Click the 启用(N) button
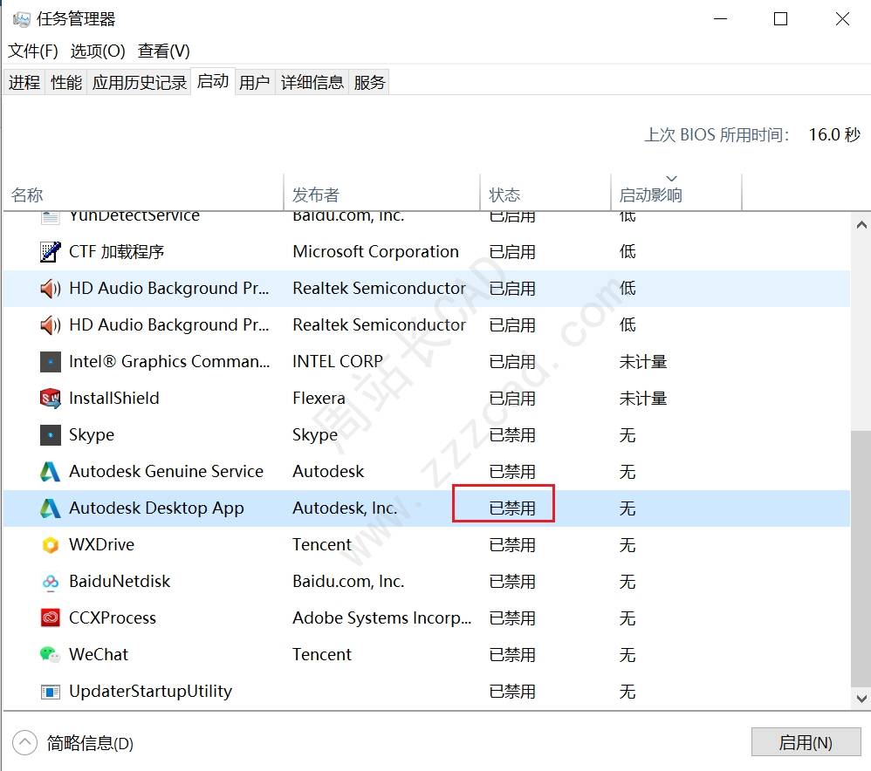This screenshot has width=871, height=771. click(x=805, y=742)
